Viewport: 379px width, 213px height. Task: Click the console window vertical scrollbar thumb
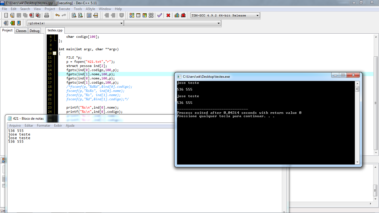click(357, 89)
